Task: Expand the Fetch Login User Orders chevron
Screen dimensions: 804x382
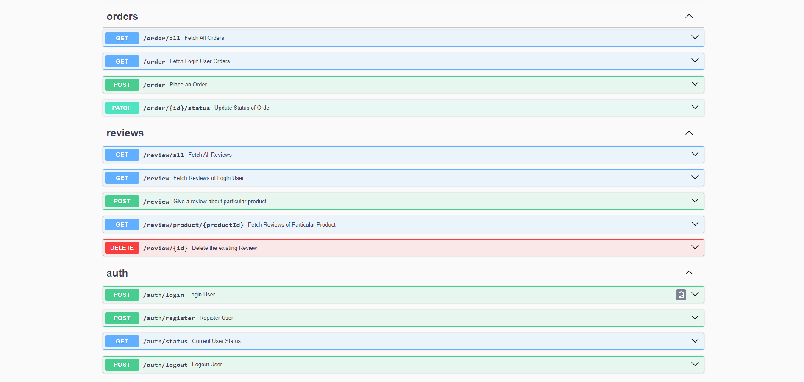Action: 695,61
